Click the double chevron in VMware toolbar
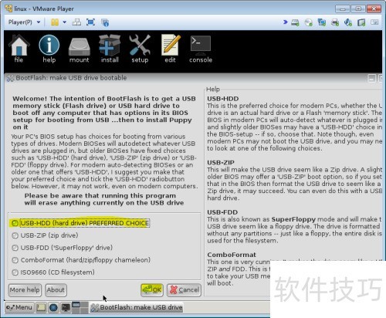 click(285, 22)
